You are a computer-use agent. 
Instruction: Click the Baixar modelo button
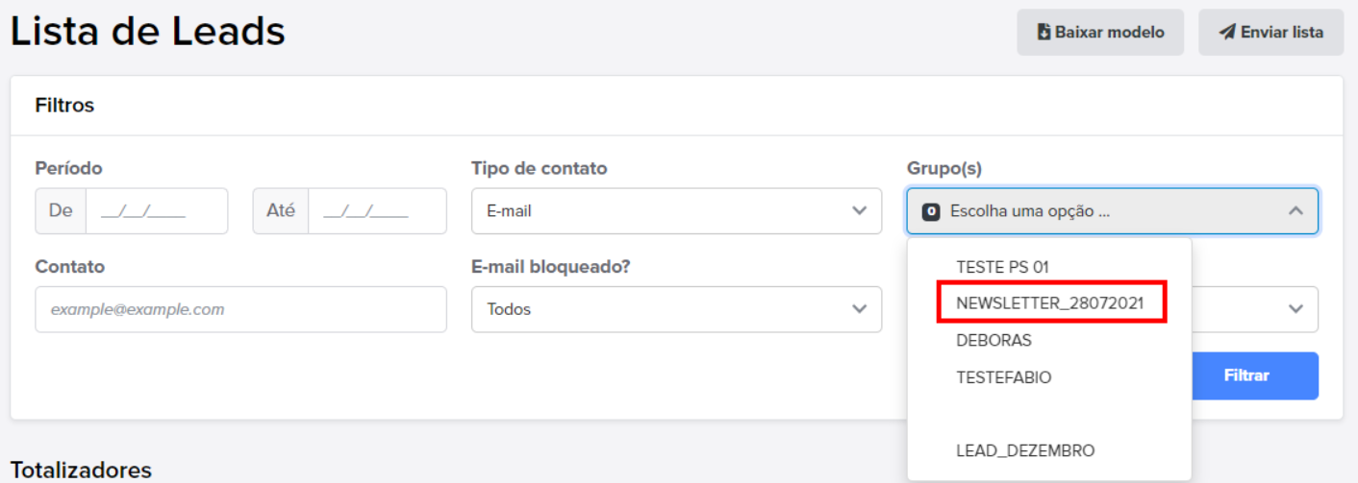(1100, 33)
